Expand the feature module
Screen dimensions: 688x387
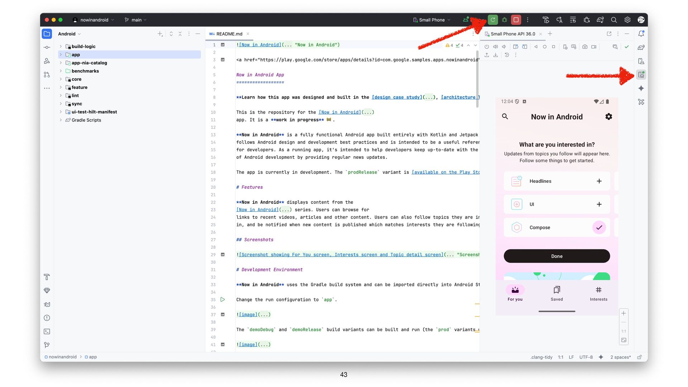(x=61, y=87)
